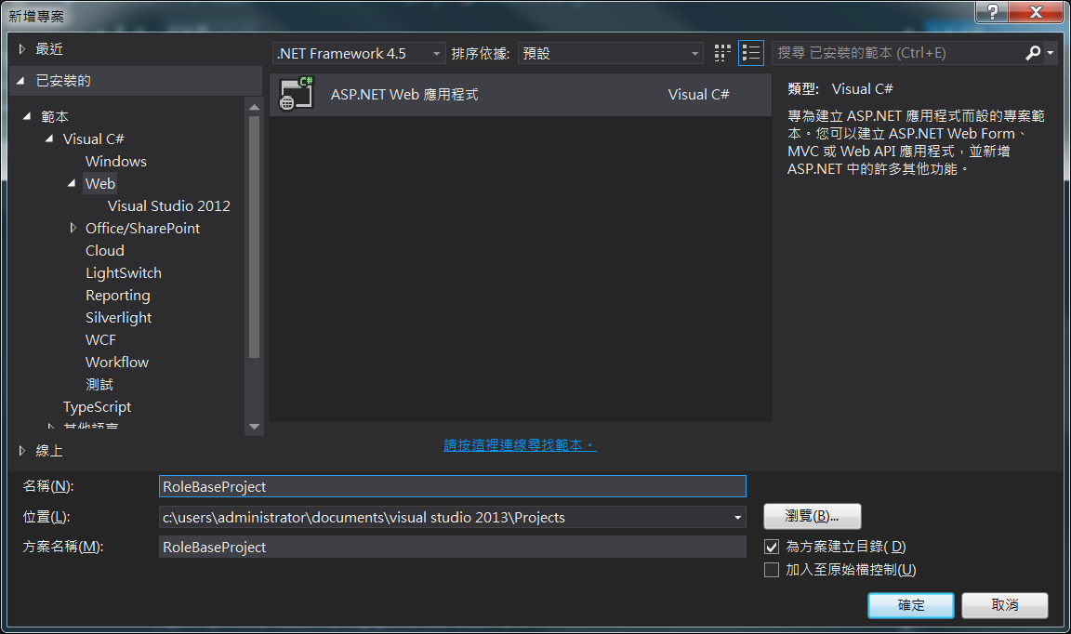Select TypeScript in the tree

pyautogui.click(x=97, y=407)
